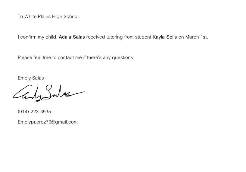This screenshot has height=172, width=246.
Task: Click the date text March 1st
Action: tap(196, 37)
